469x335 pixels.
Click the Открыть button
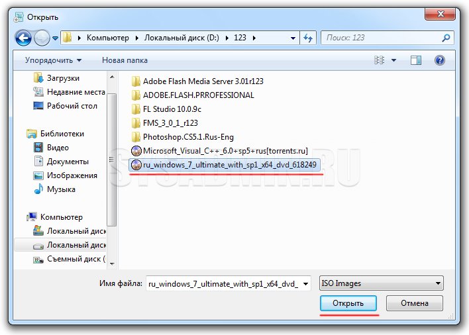point(348,303)
